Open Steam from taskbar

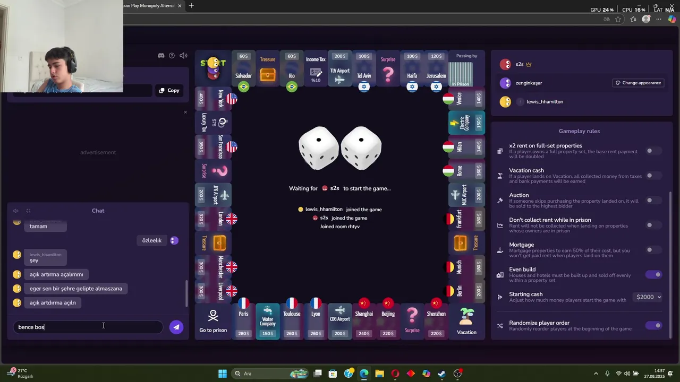[441, 374]
